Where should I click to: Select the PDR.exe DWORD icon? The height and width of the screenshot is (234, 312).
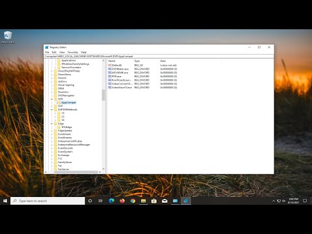[x=110, y=76]
